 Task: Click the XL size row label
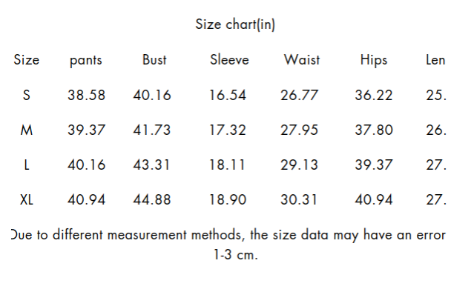[27, 199]
